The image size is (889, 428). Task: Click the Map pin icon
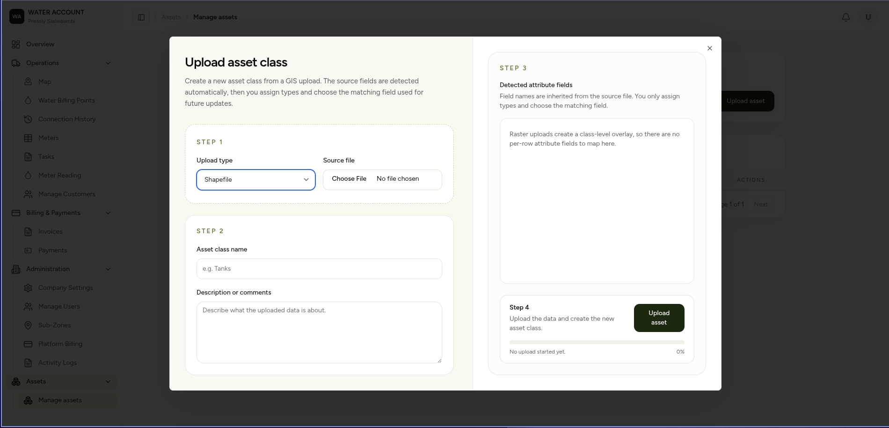(x=28, y=81)
